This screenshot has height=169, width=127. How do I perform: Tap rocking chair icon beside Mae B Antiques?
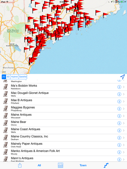click(x=6, y=101)
